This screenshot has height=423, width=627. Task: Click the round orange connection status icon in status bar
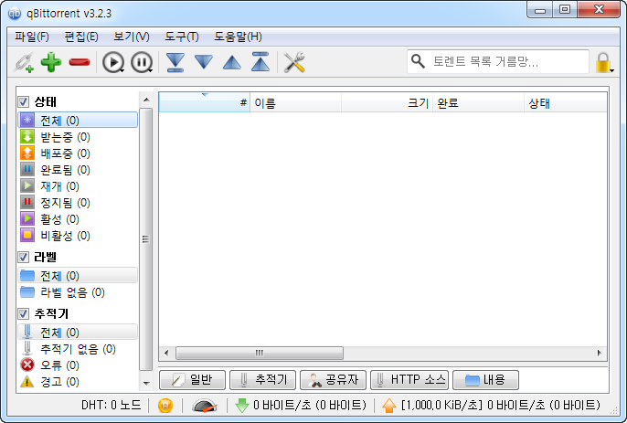(x=165, y=406)
